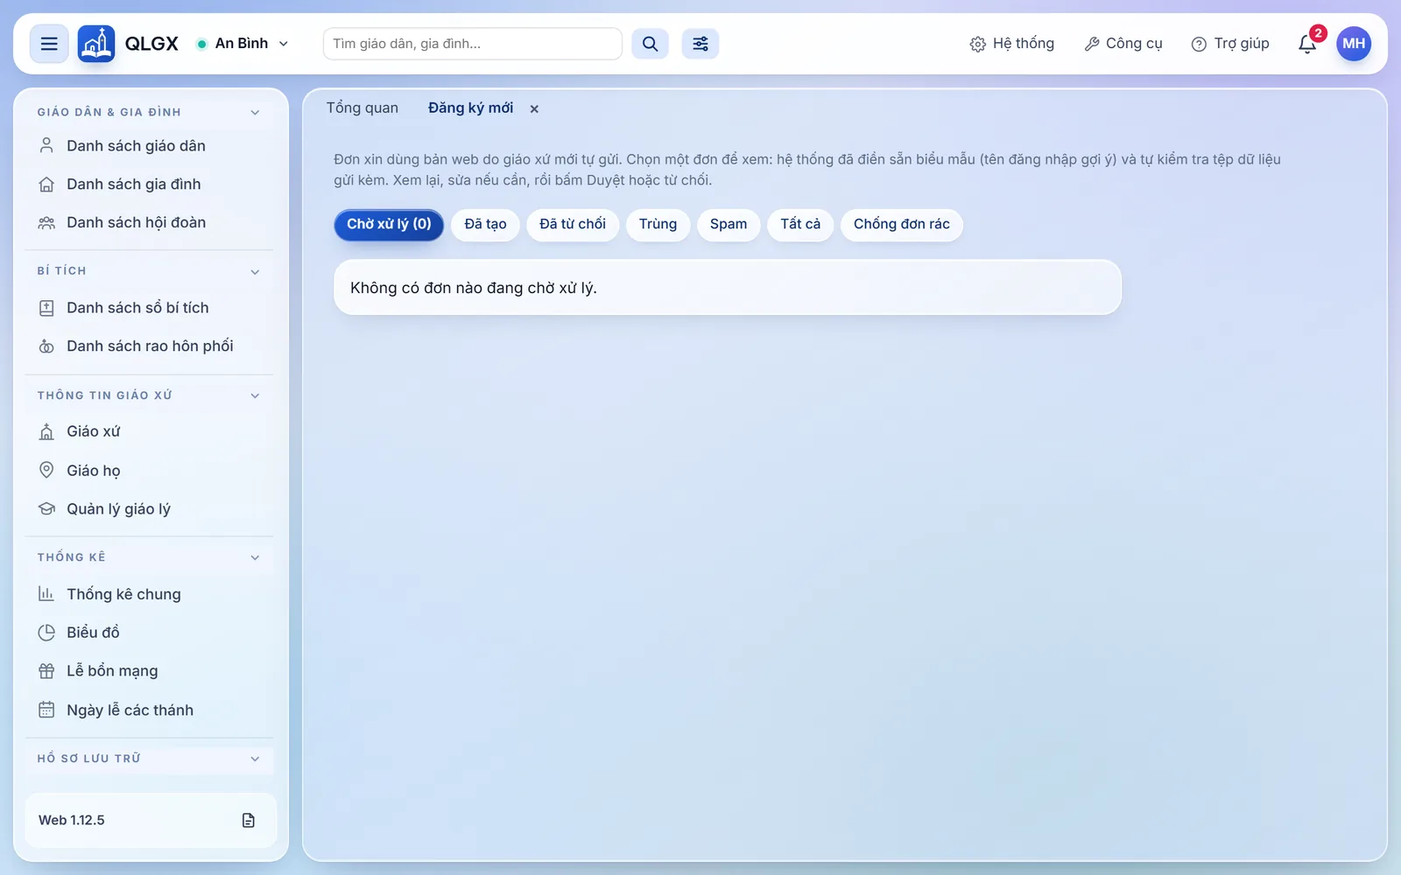Click the house icon for Danh sách gia đình
The height and width of the screenshot is (875, 1401).
click(46, 184)
